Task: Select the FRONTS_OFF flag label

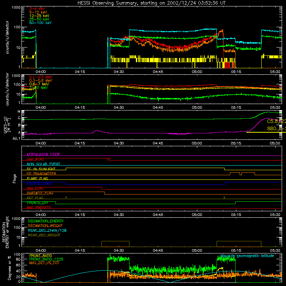Action: tap(38, 203)
